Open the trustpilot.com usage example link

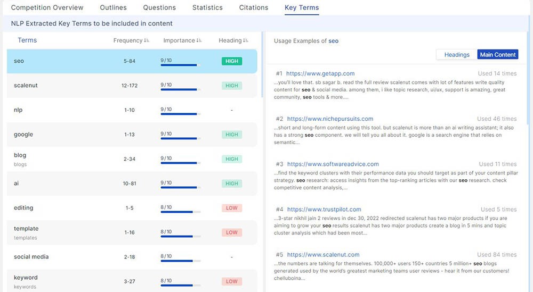click(324, 210)
